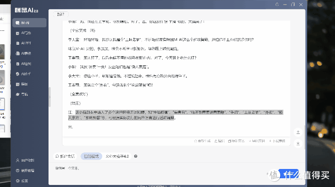Select the conversation title tab at top
The height and width of the screenshot is (187, 335).
tap(61, 14)
